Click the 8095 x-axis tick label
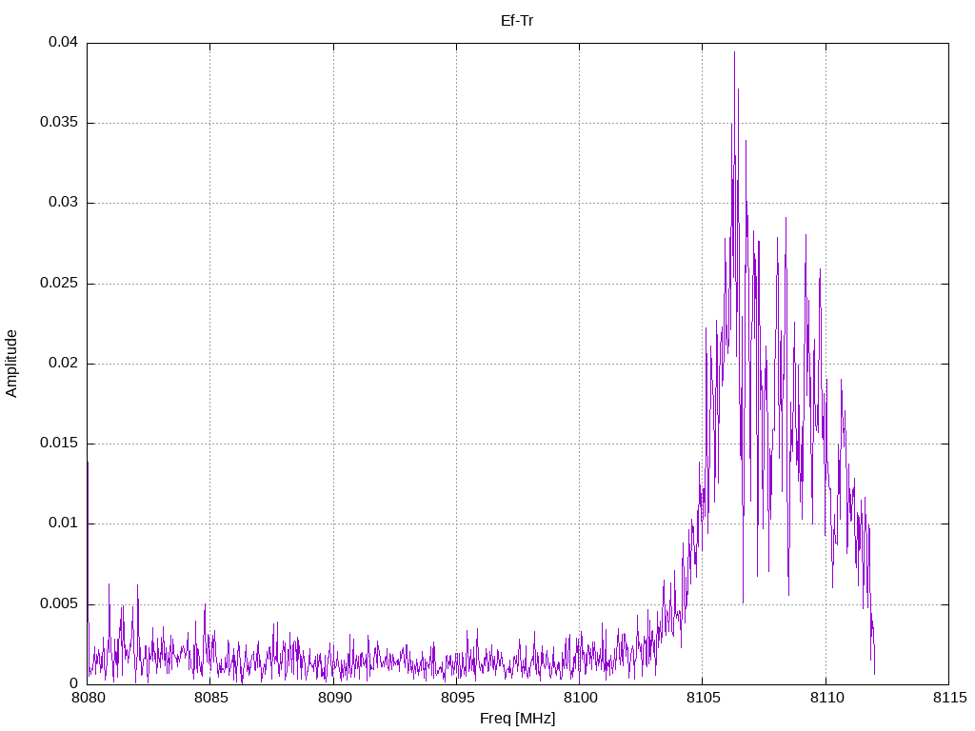The width and height of the screenshot is (975, 731). click(457, 698)
